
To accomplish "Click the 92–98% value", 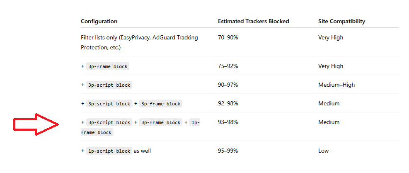I will point(228,103).
